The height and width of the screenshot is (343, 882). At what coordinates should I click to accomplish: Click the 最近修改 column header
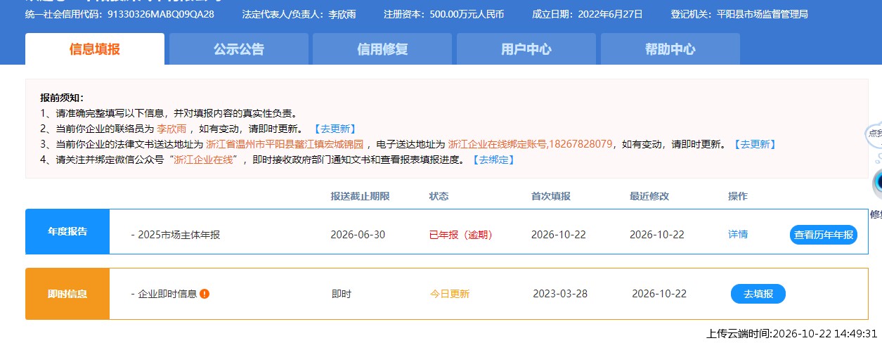[649, 196]
